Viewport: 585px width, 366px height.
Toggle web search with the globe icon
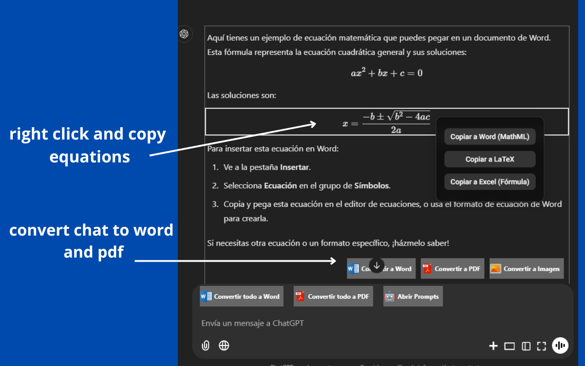(x=223, y=345)
